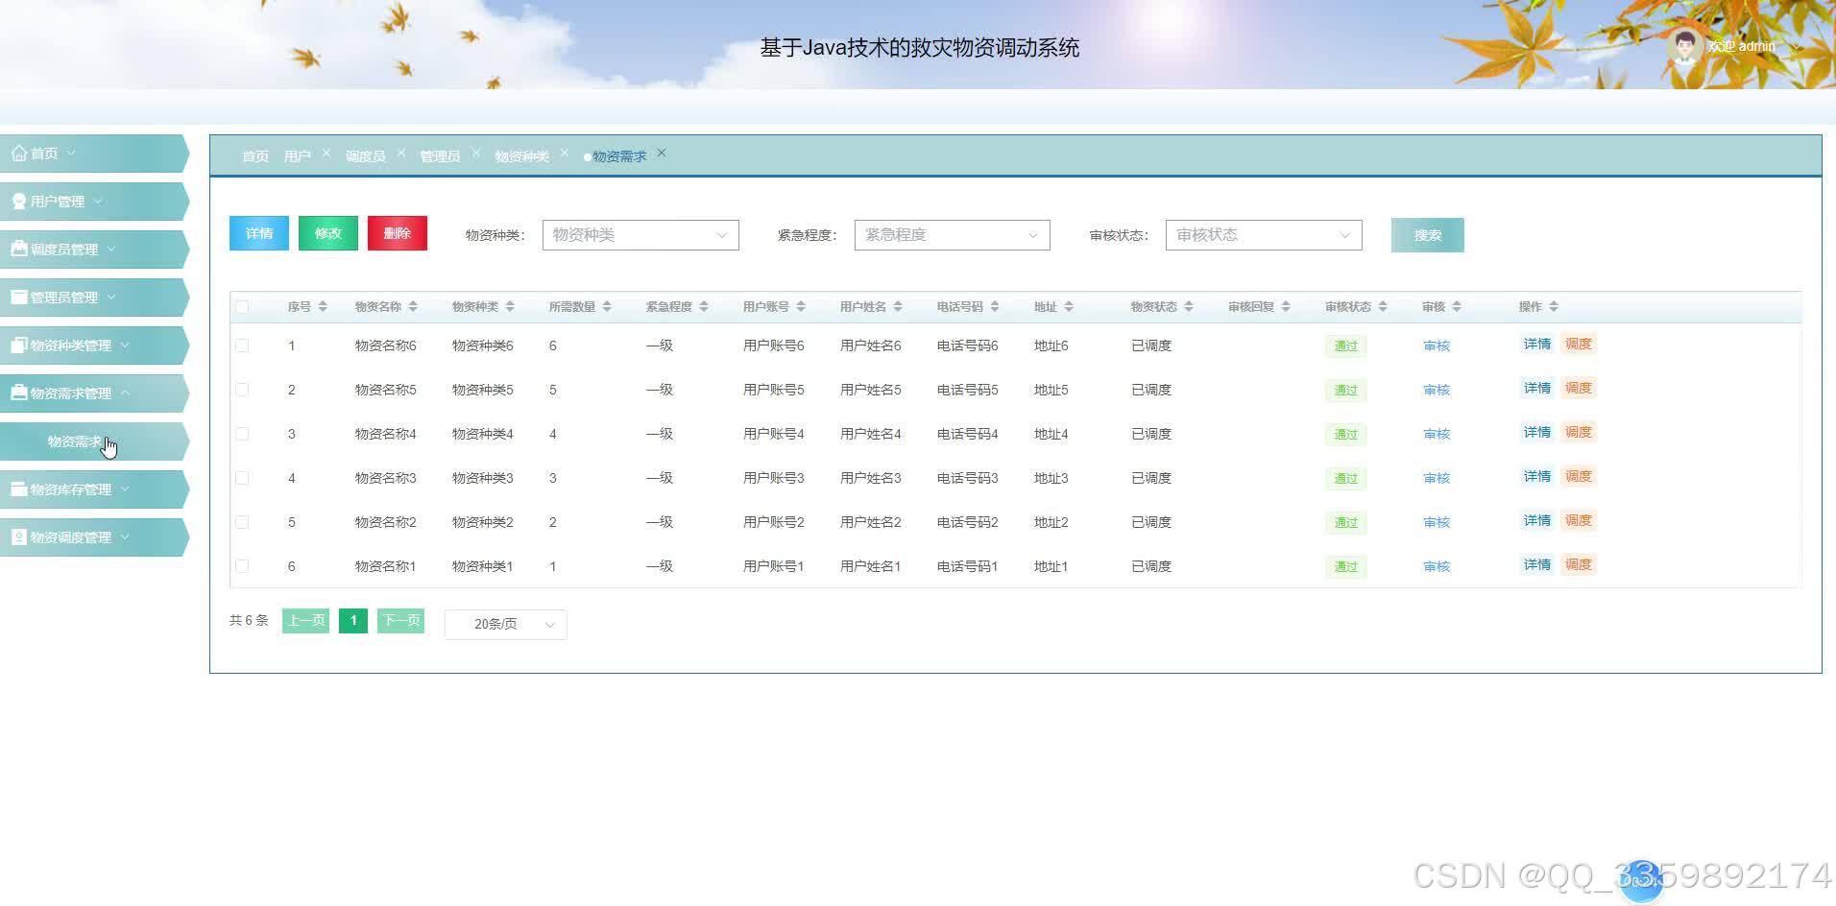Click the 物资调度管理 sidebar icon
Screen dimensions: 1836x906
click(18, 536)
